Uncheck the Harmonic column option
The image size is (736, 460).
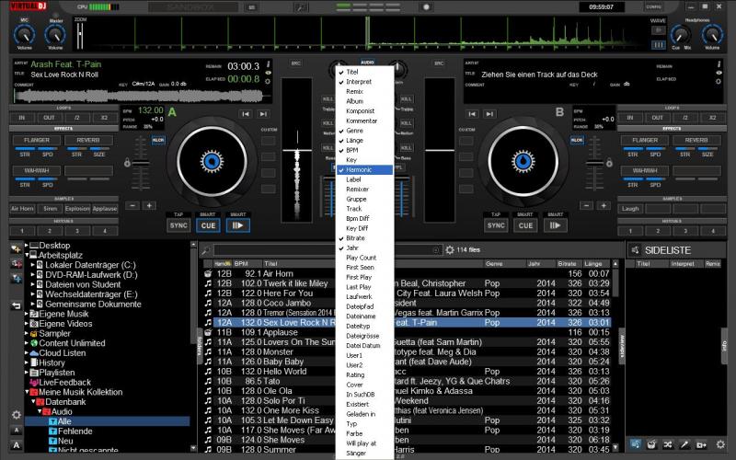(359, 169)
